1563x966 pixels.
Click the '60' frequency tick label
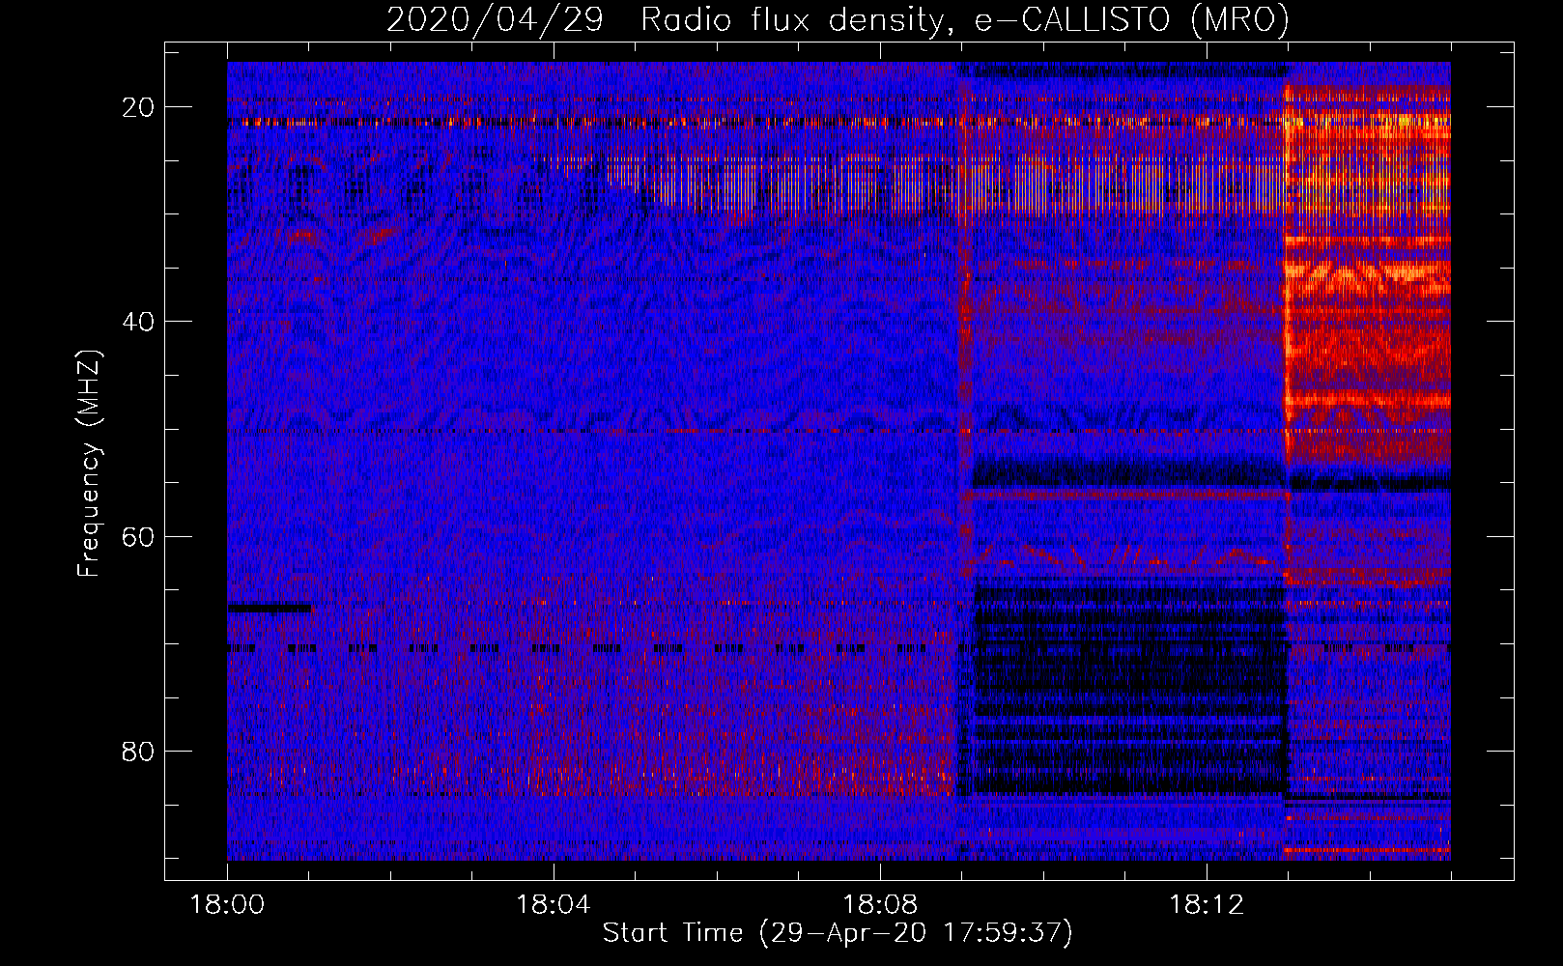(x=139, y=536)
